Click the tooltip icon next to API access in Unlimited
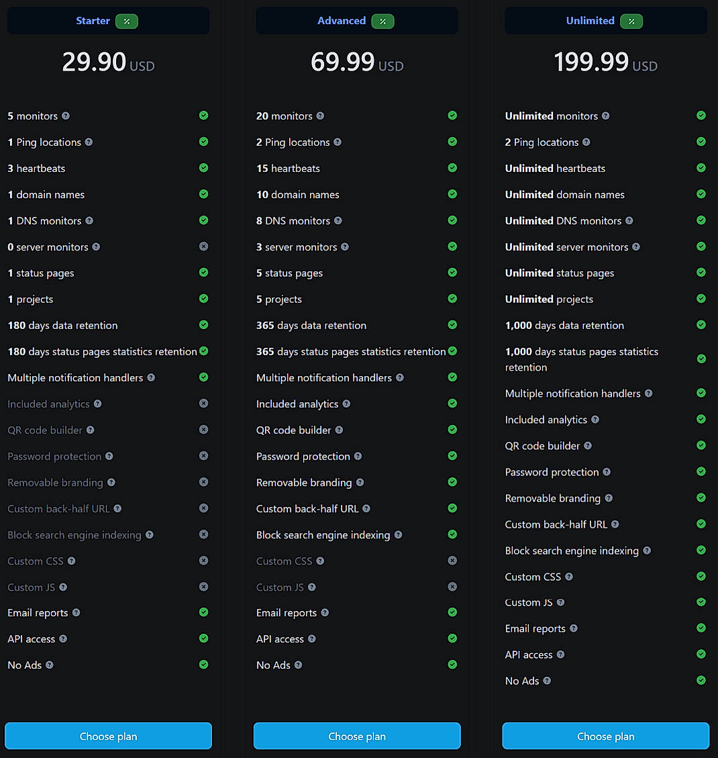The image size is (718, 758). (562, 655)
